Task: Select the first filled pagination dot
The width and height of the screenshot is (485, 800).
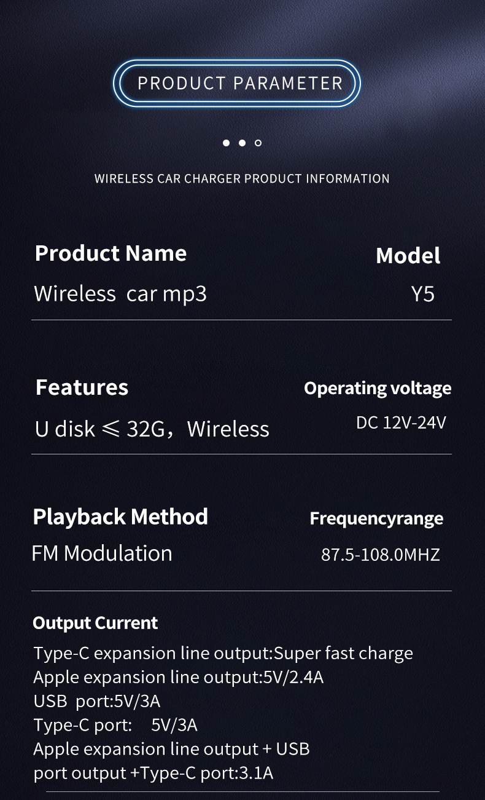Action: 226,143
